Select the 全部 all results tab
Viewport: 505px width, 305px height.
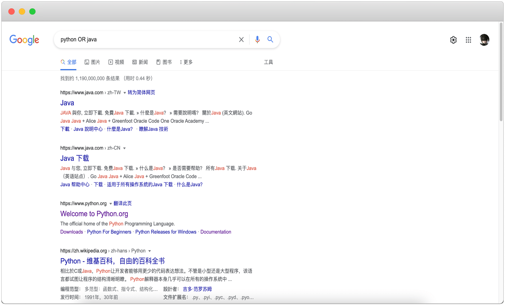tap(68, 62)
